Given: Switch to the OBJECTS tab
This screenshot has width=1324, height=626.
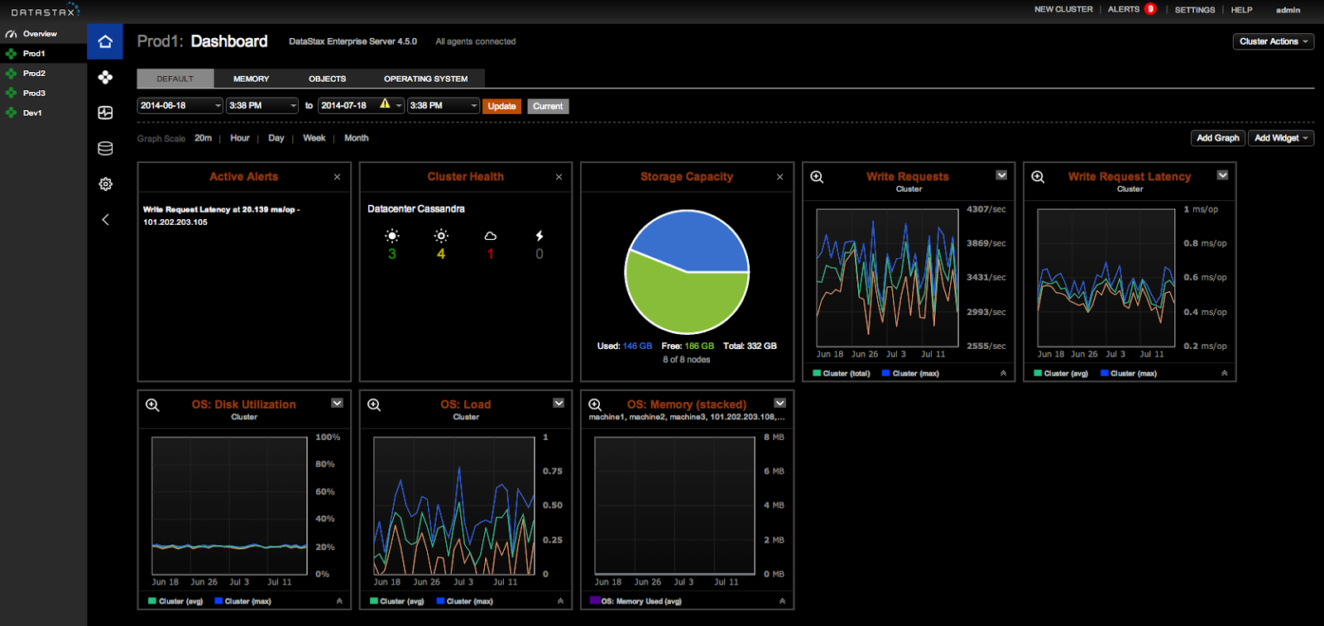Looking at the screenshot, I should pos(328,79).
